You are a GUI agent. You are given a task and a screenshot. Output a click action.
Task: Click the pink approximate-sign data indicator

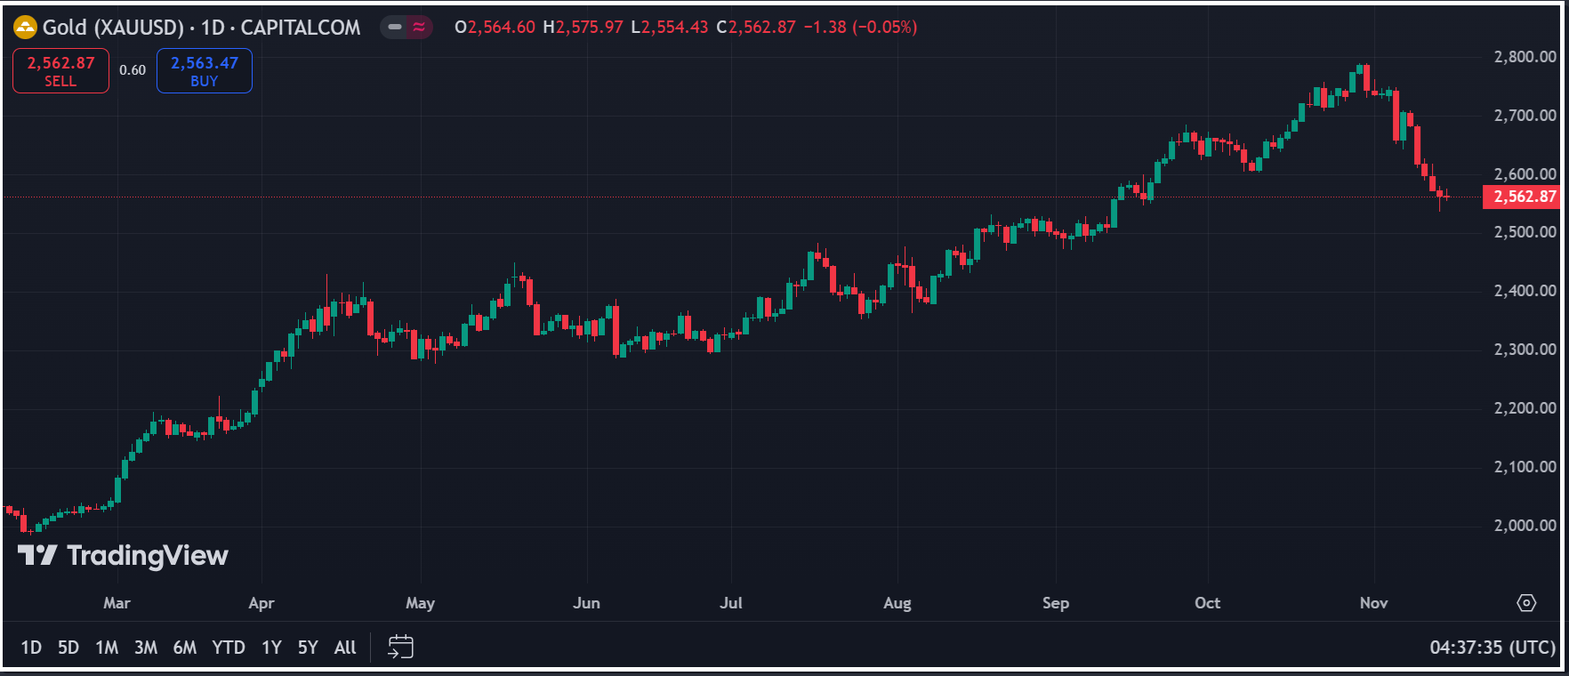(419, 28)
